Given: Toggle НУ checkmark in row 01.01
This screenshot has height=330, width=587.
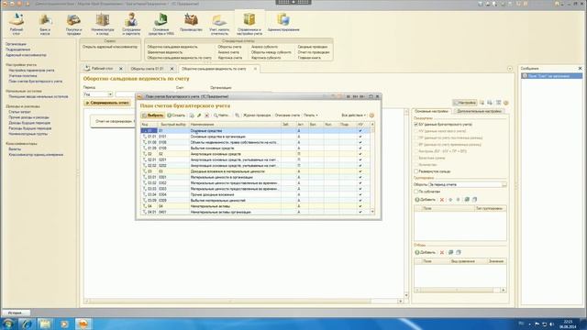Looking at the screenshot, I should coord(360,137).
